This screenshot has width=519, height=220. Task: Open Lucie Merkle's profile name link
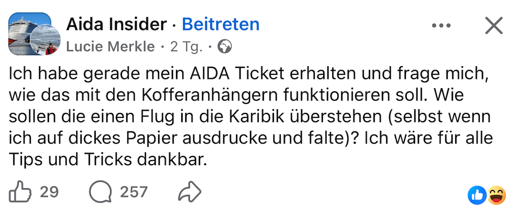111,46
